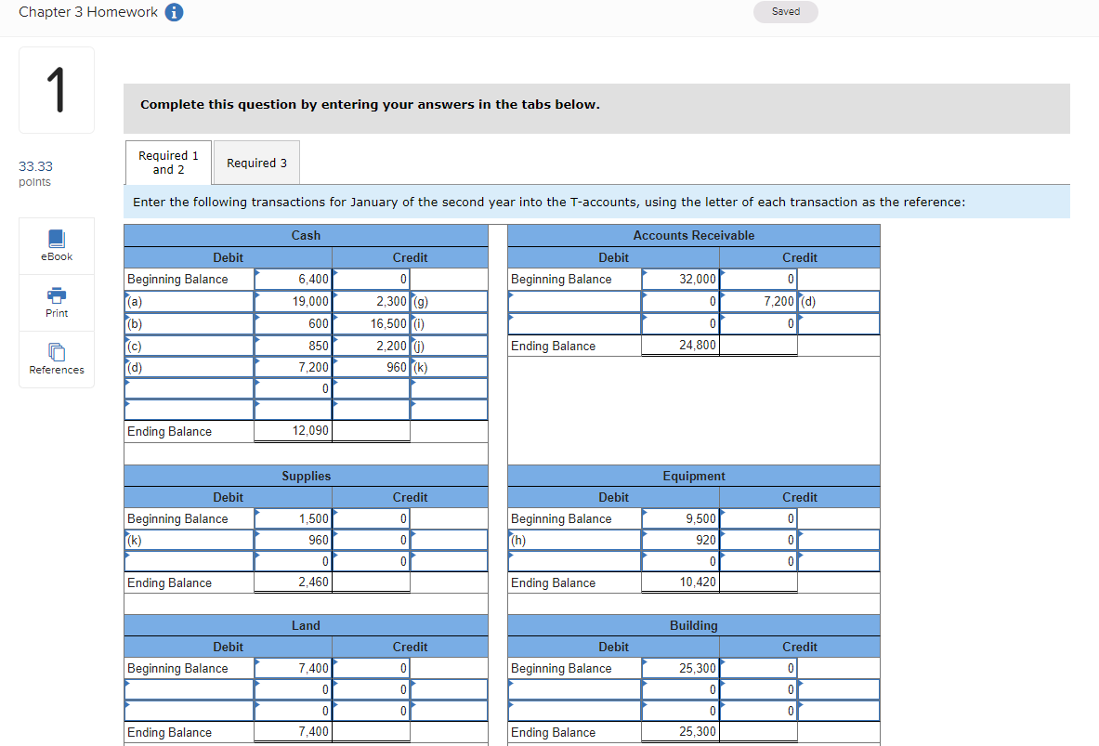Select Supplies debit reference (k) cell

(190, 540)
